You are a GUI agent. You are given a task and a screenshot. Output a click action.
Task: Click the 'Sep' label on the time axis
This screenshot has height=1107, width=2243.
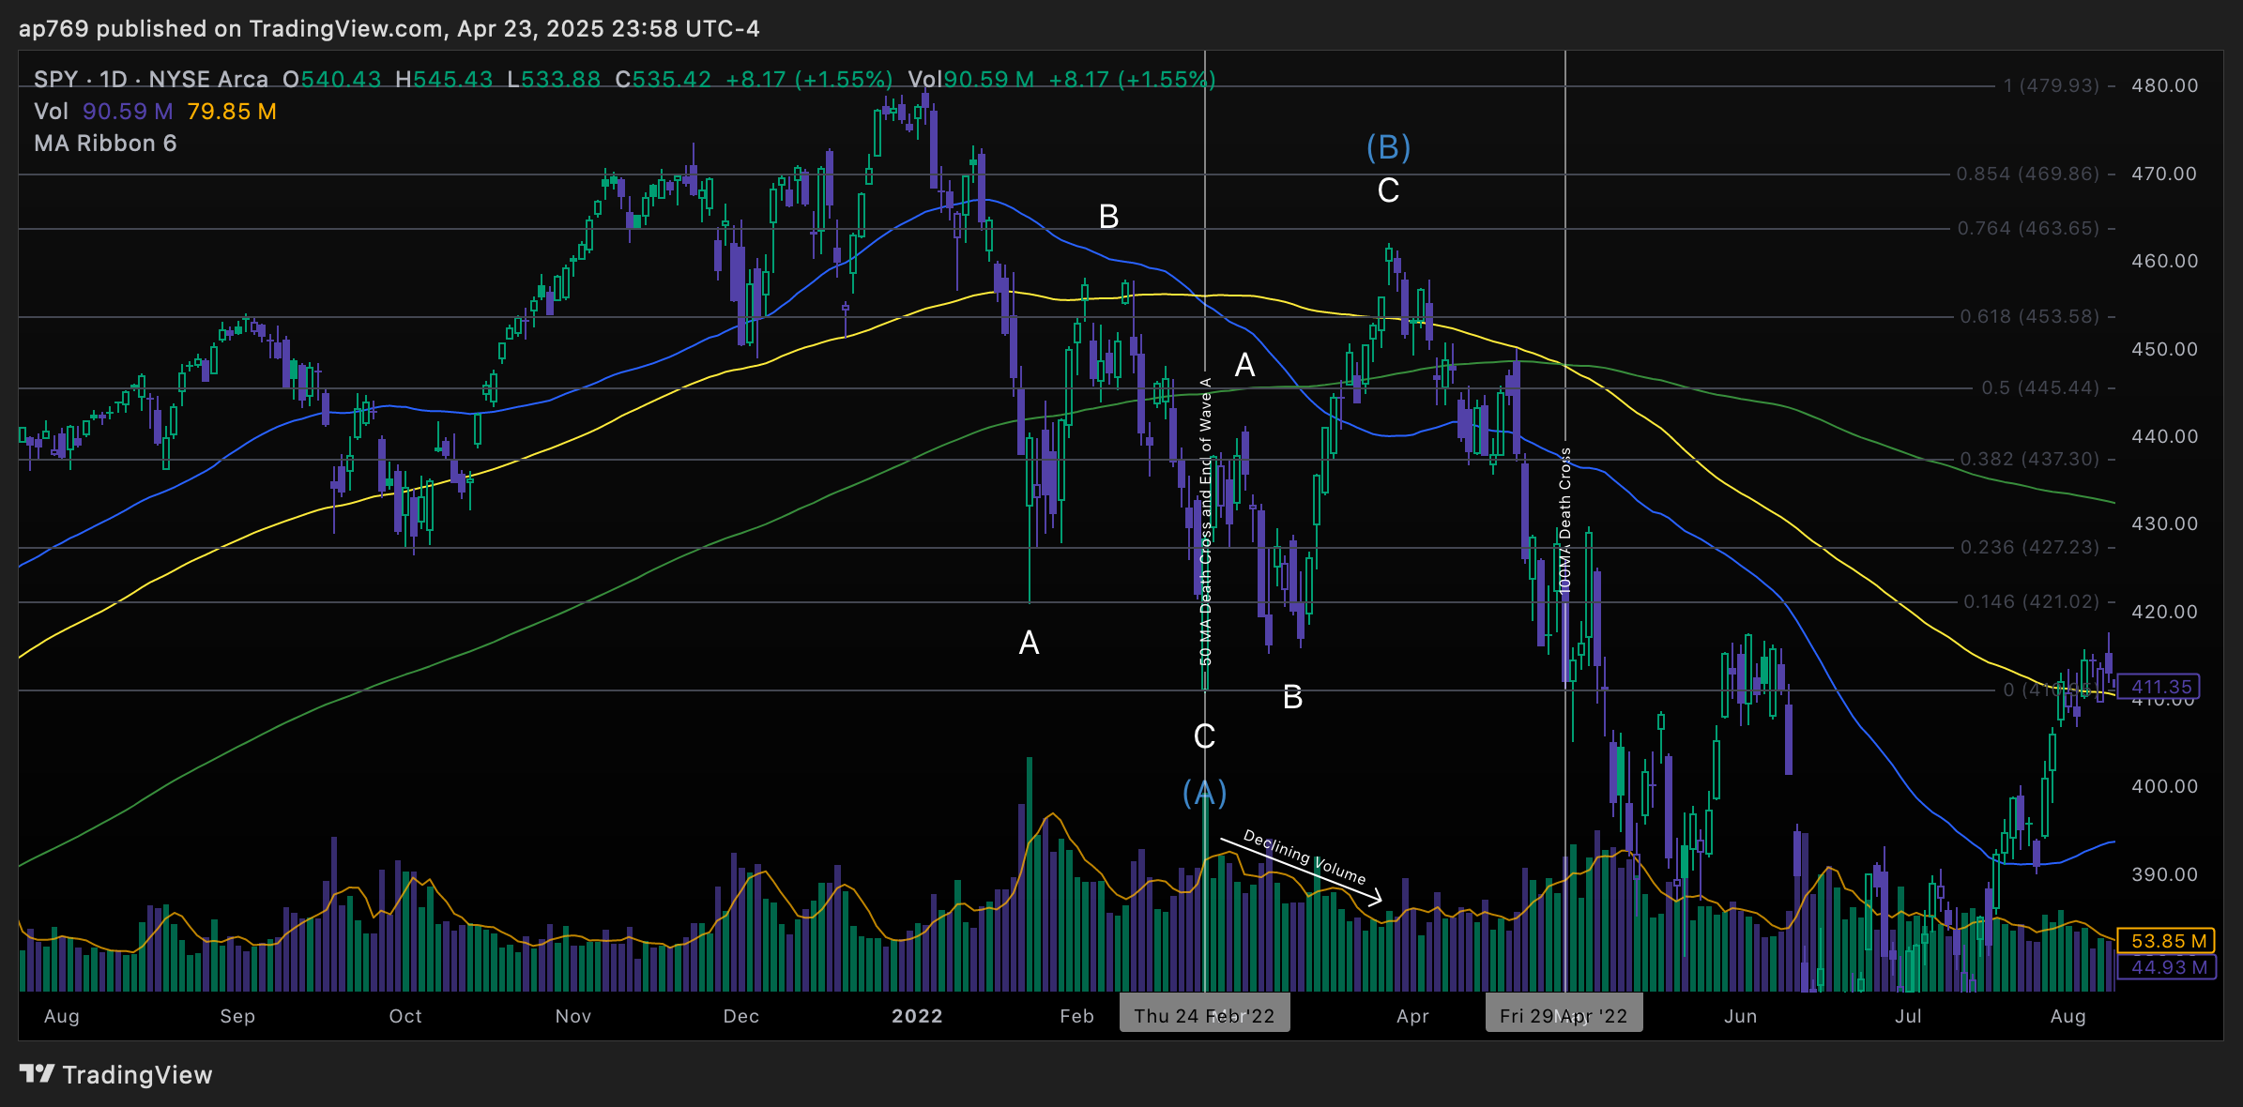pyautogui.click(x=237, y=1016)
